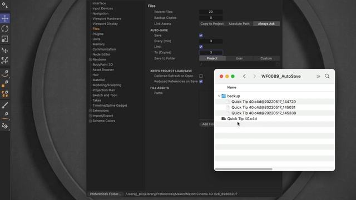
Task: Click the Recent Files value field
Action: (211, 12)
